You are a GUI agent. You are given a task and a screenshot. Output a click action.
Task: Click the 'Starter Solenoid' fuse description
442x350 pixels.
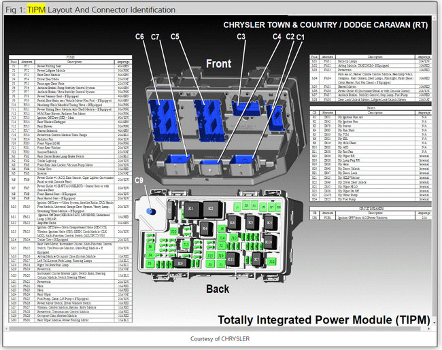coord(48,130)
